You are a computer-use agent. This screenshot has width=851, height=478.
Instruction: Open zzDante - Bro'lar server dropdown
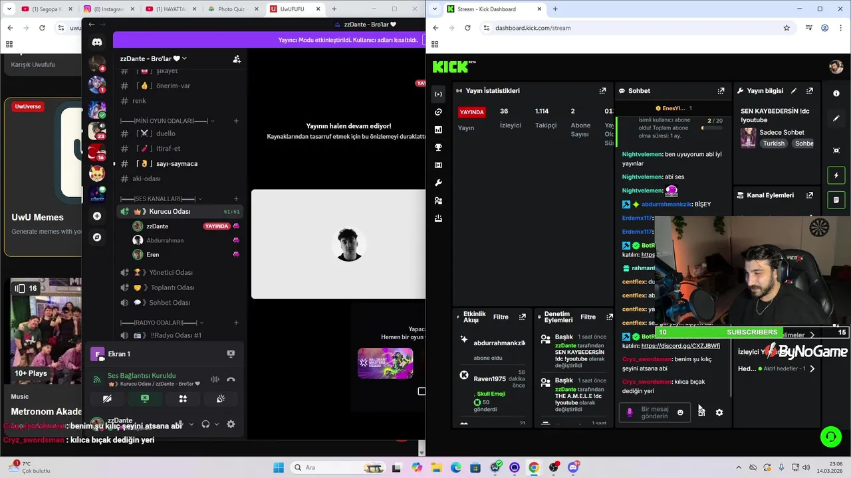point(153,58)
